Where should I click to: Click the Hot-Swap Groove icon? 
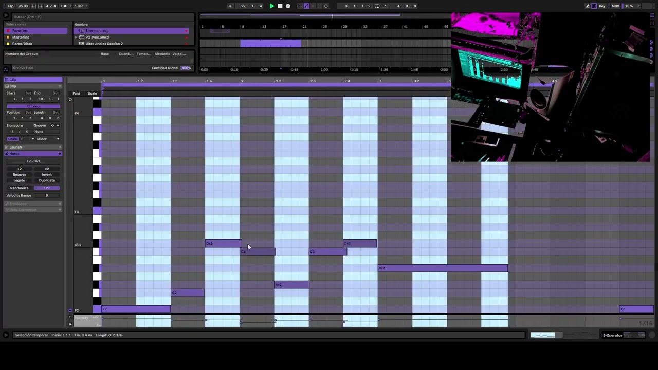(x=52, y=125)
